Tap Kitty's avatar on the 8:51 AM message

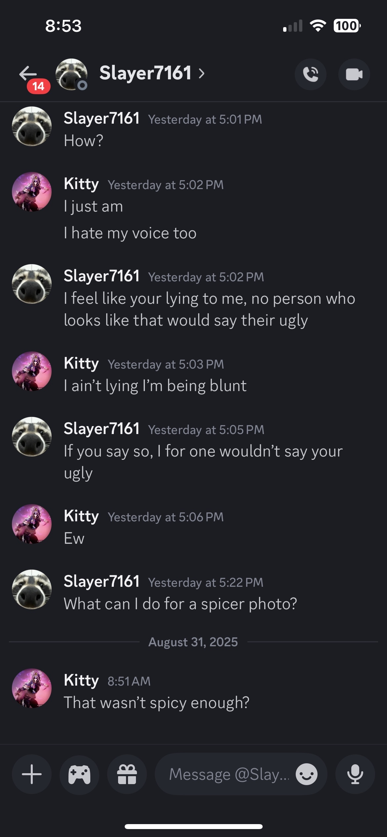32,688
